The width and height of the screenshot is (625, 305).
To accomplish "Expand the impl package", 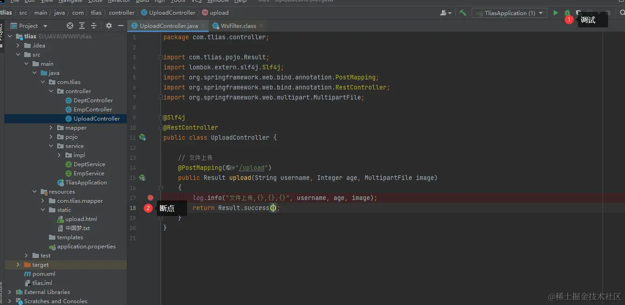I will [x=59, y=155].
